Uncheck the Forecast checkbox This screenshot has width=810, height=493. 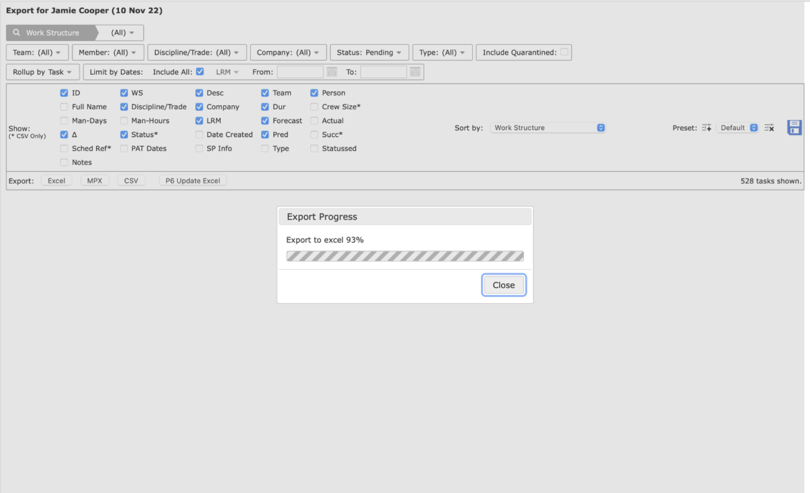tap(265, 121)
